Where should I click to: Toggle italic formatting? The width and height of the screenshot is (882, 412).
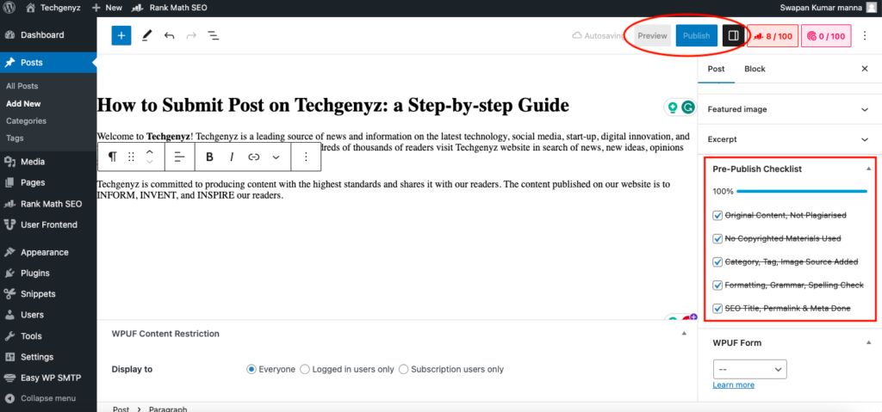pos(231,157)
